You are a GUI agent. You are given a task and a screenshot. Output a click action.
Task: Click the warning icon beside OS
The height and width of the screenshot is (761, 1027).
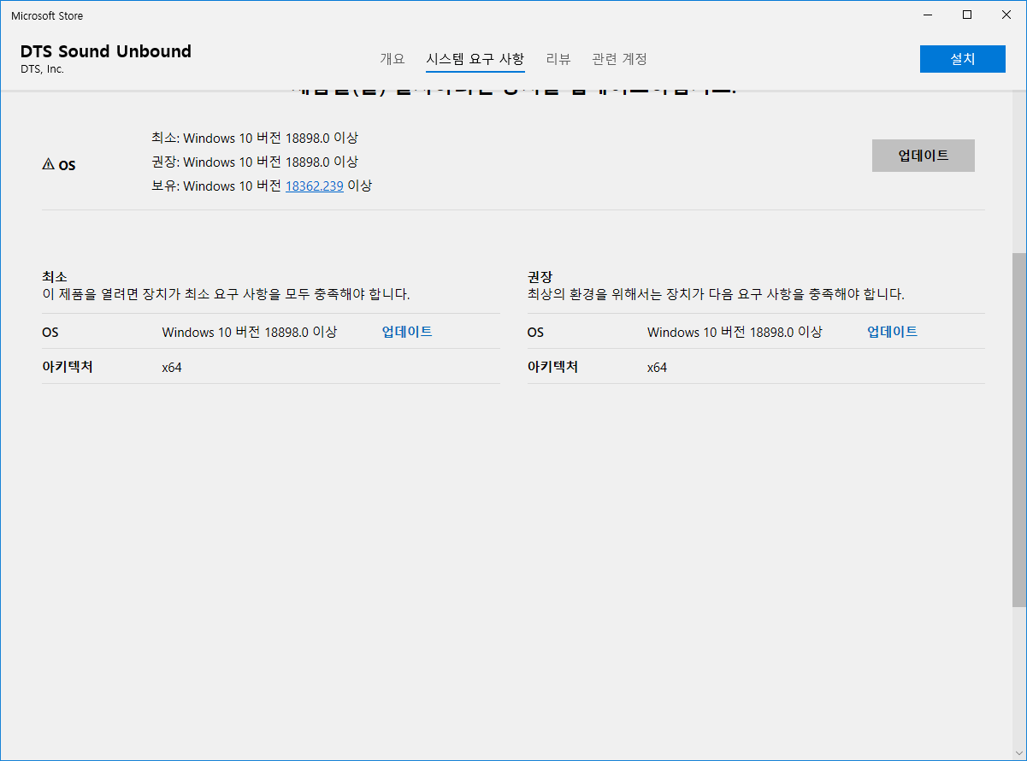click(48, 165)
